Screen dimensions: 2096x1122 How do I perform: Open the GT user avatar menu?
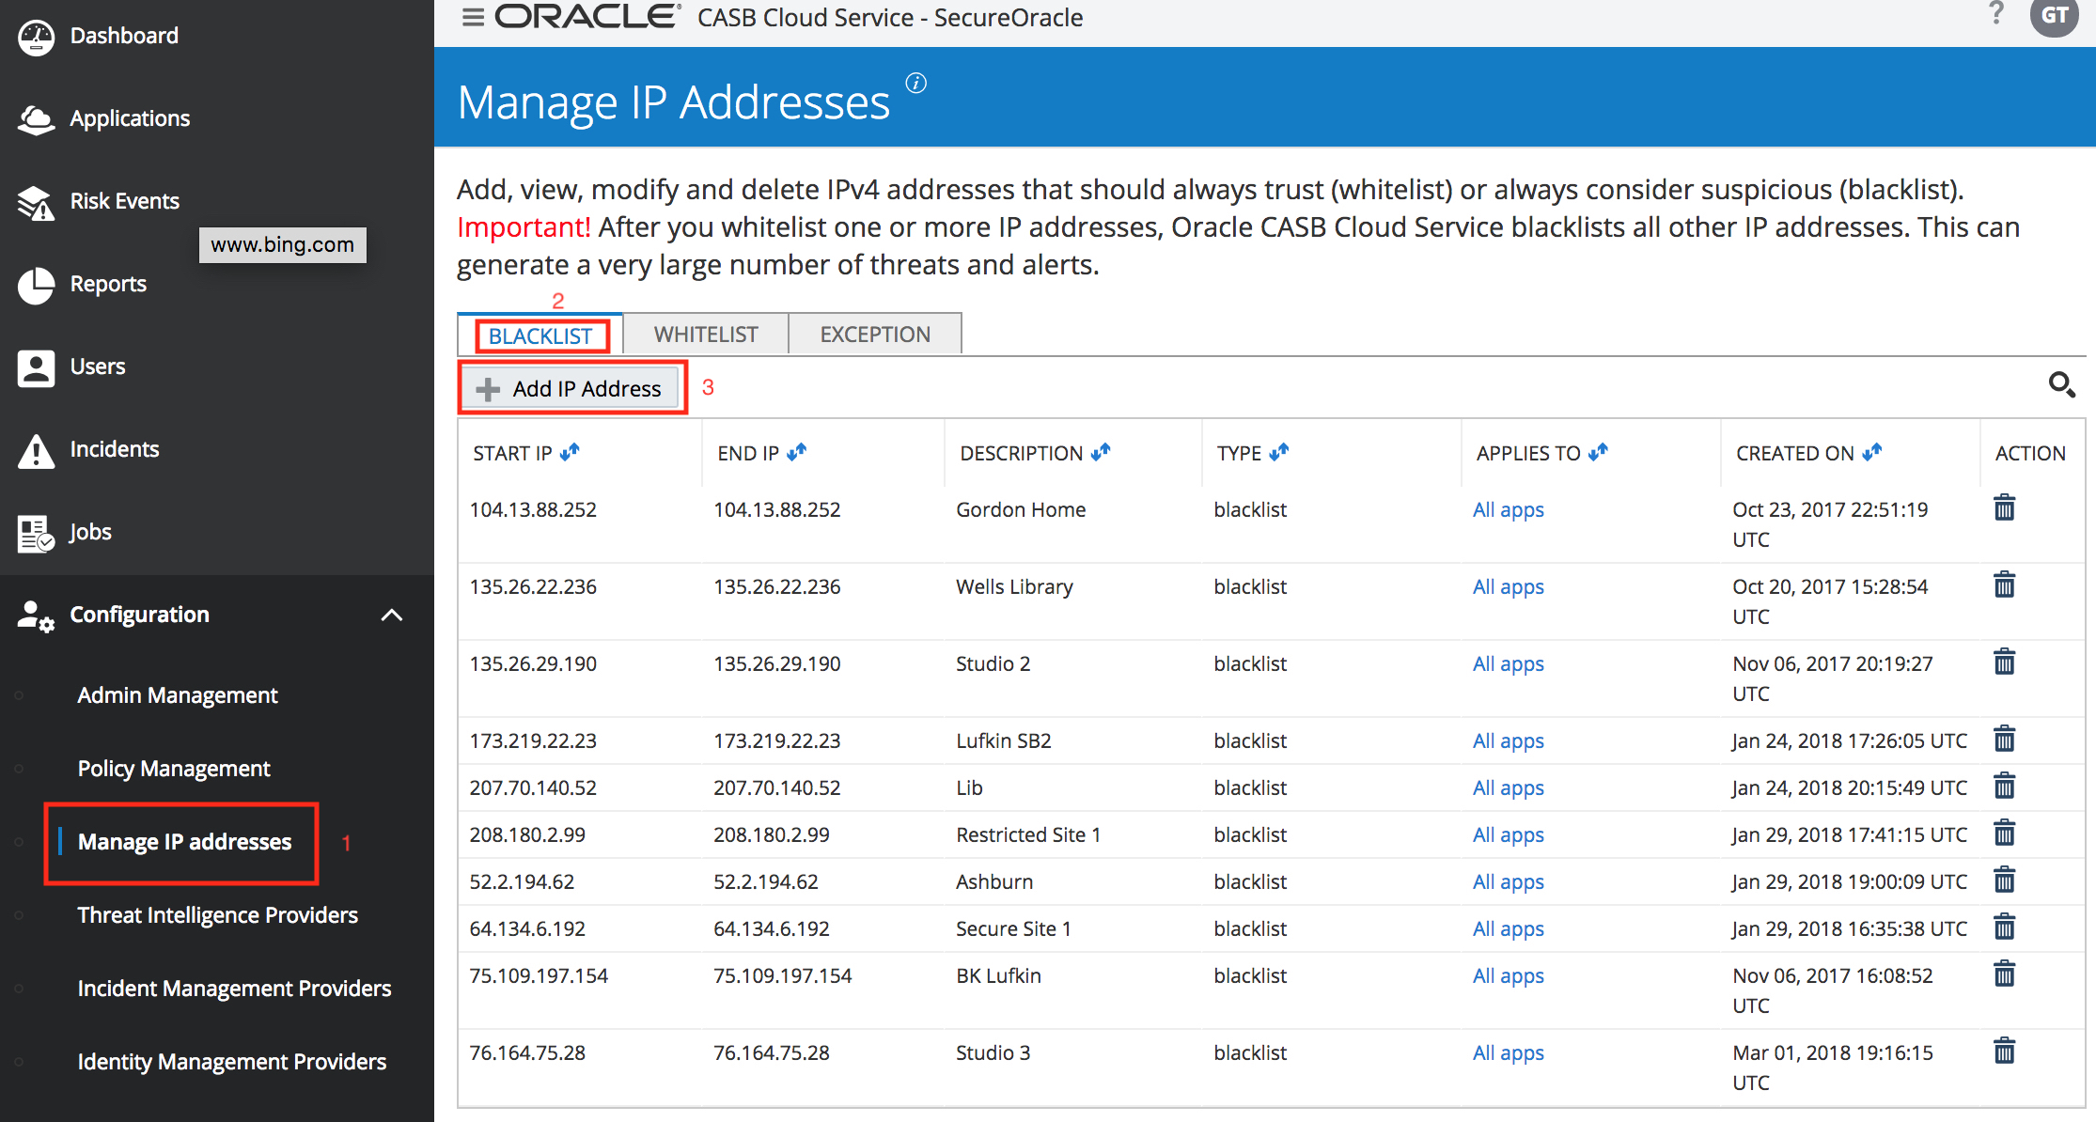point(2054,15)
